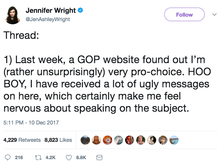View the 4,229 Retweets list
This screenshot has height=164, width=222.
[x=22, y=140]
